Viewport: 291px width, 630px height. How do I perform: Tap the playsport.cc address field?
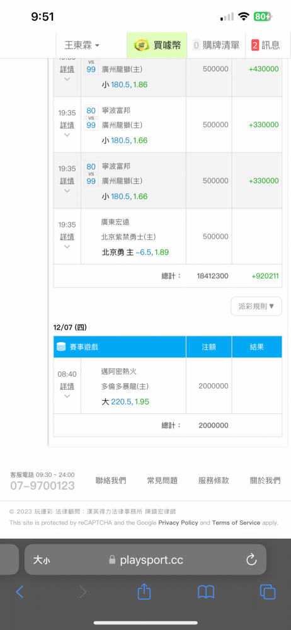point(145,559)
